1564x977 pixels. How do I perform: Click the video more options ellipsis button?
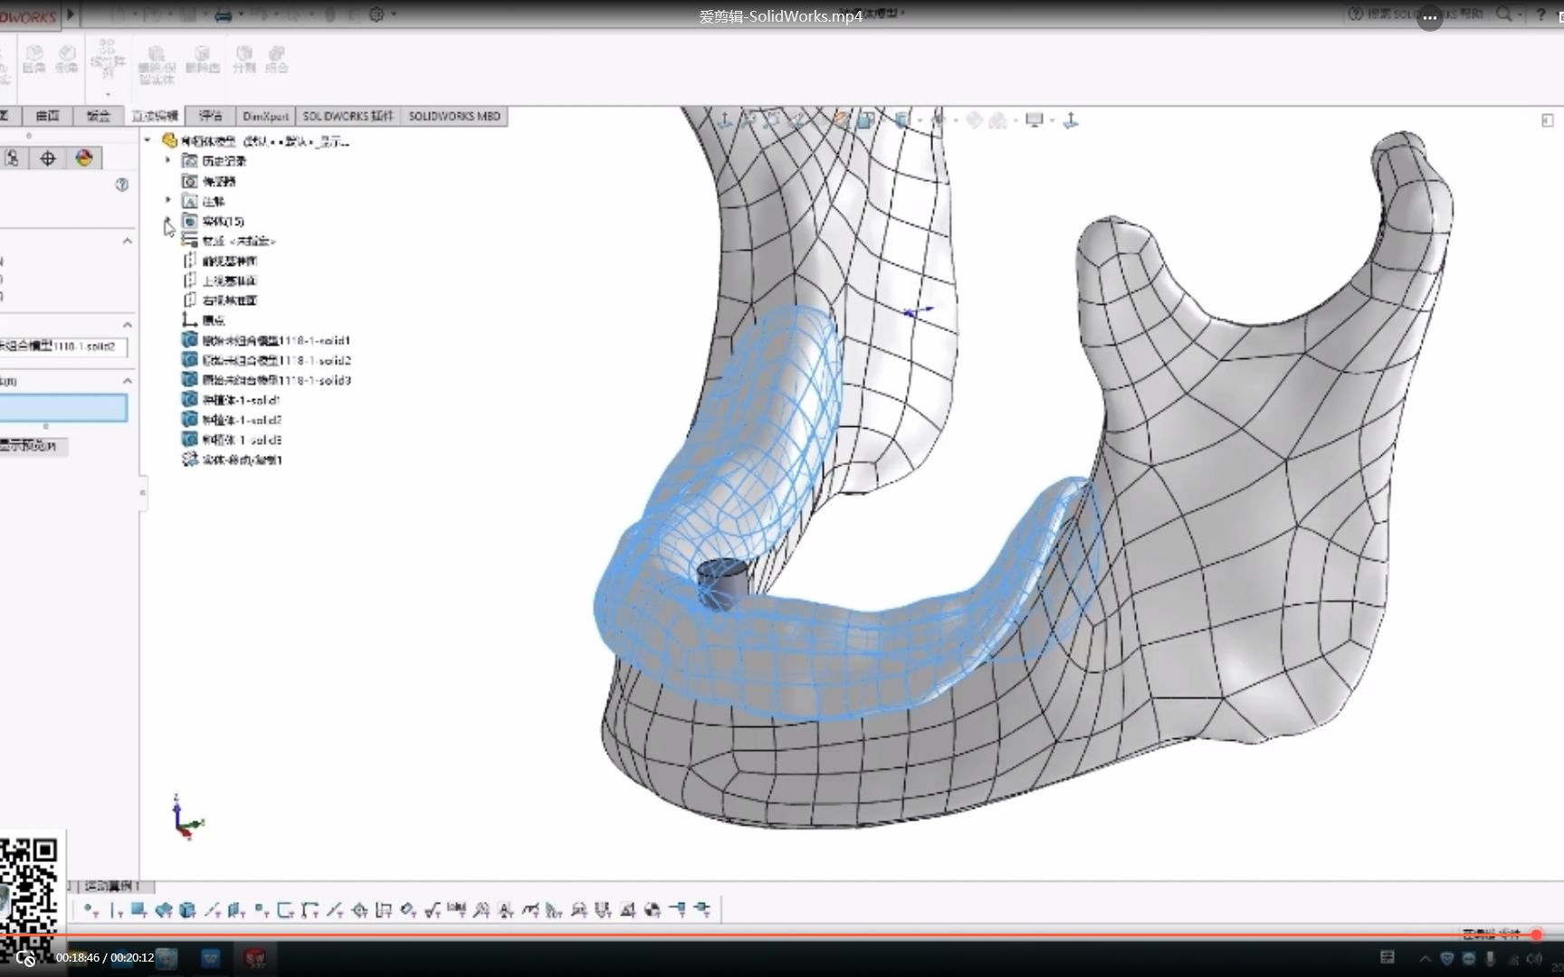coord(1430,17)
